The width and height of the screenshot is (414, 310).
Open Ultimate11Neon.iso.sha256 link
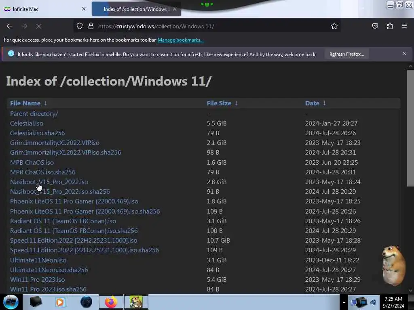pyautogui.click(x=49, y=270)
